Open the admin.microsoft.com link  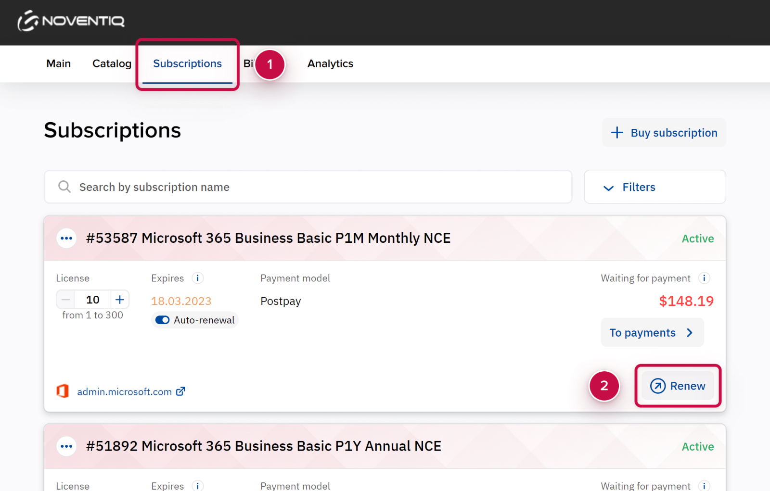[124, 392]
